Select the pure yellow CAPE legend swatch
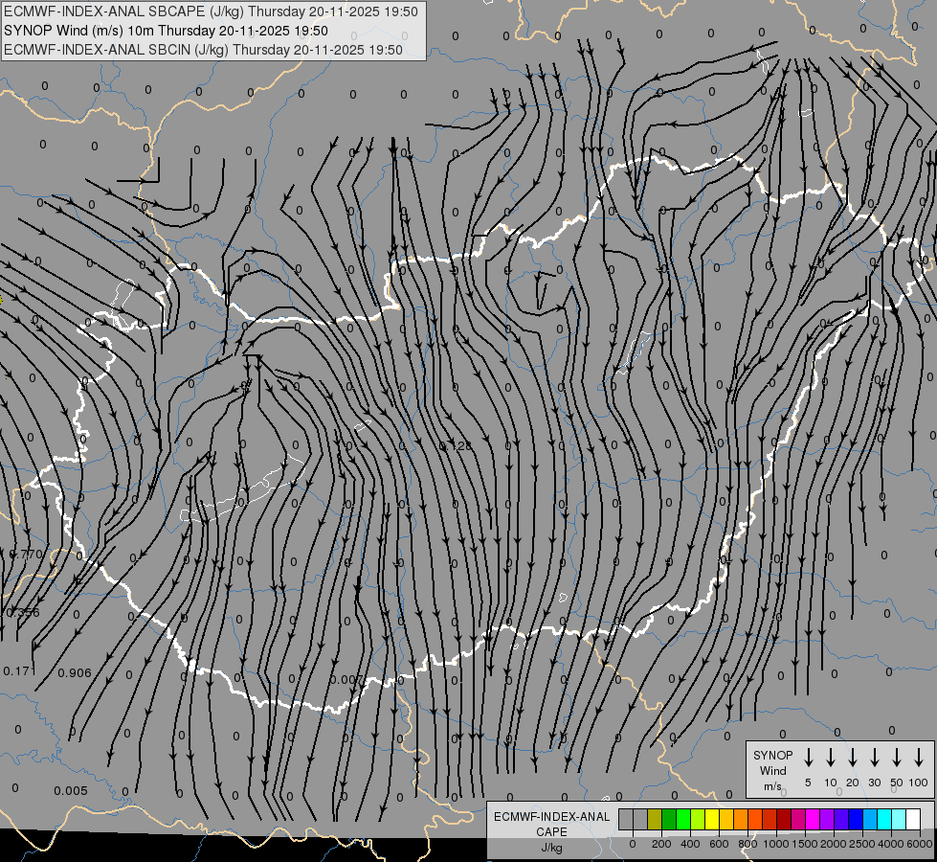937x862 pixels. point(712,819)
